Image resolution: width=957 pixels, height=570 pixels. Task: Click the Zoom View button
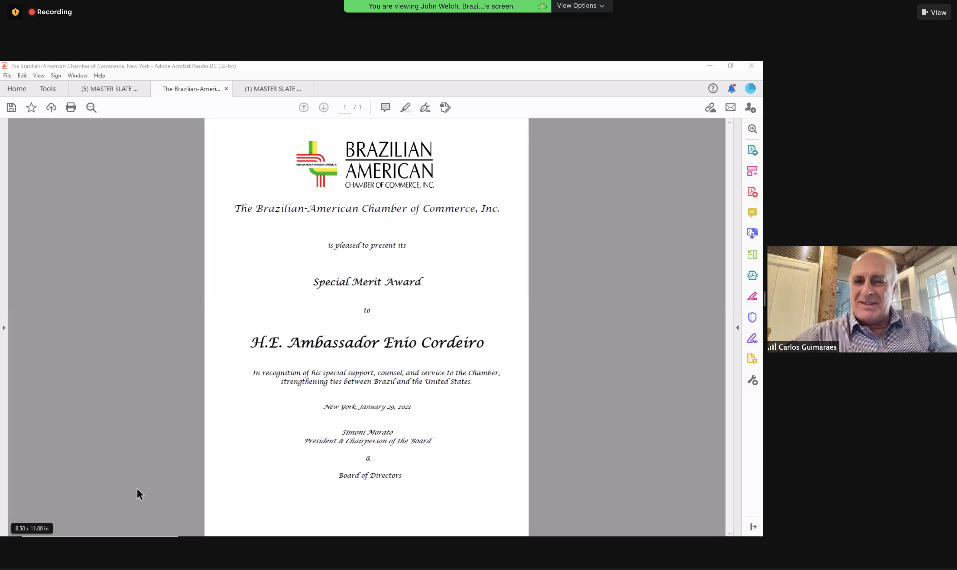[934, 13]
